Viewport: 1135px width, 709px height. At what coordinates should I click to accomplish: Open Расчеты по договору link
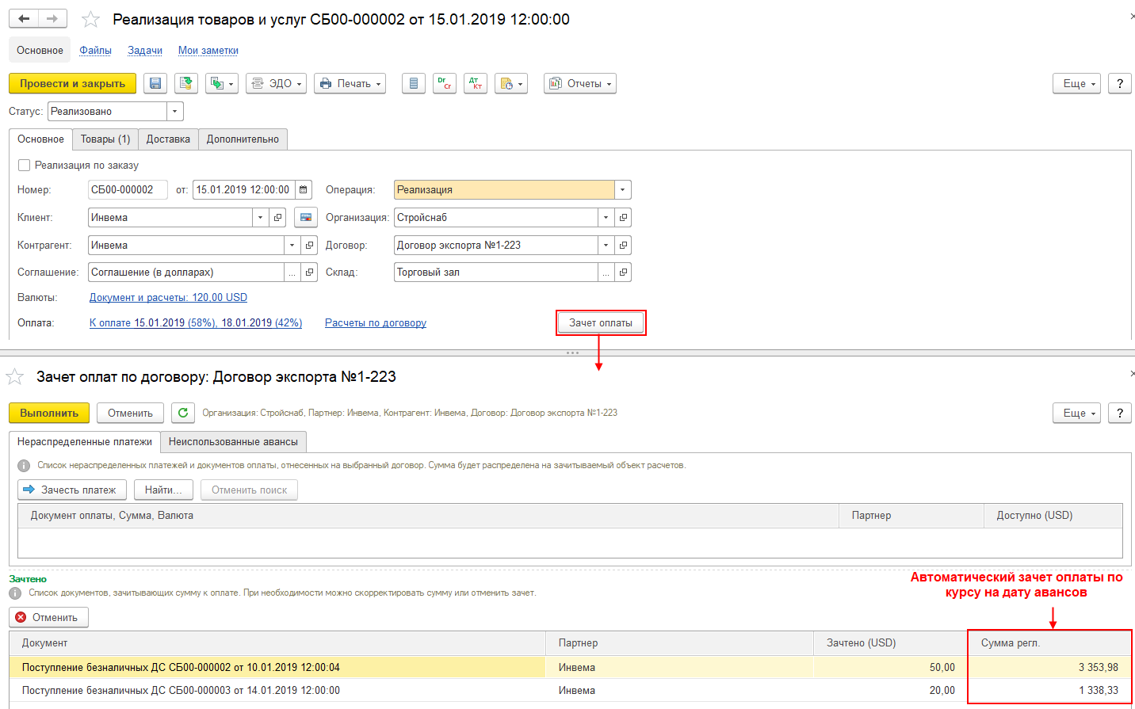376,322
